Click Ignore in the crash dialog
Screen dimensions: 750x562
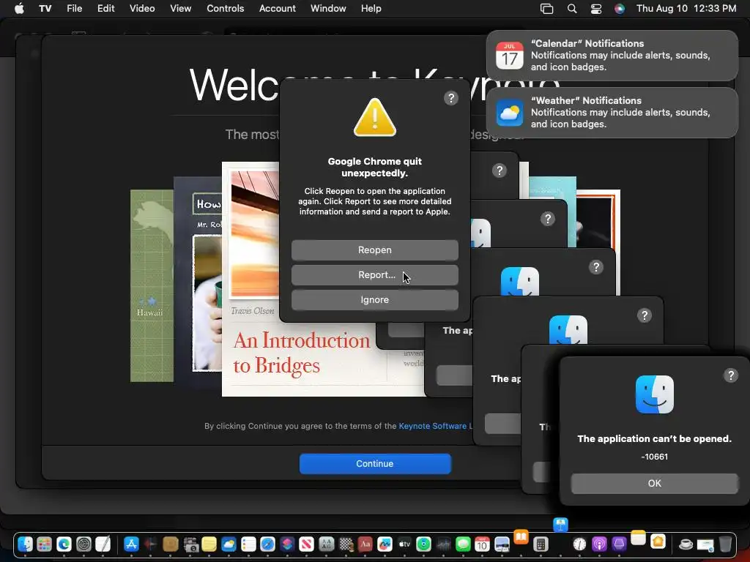pos(374,299)
